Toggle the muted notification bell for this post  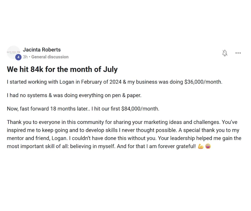(225, 53)
